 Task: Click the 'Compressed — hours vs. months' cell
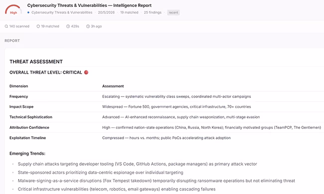coord(166,138)
